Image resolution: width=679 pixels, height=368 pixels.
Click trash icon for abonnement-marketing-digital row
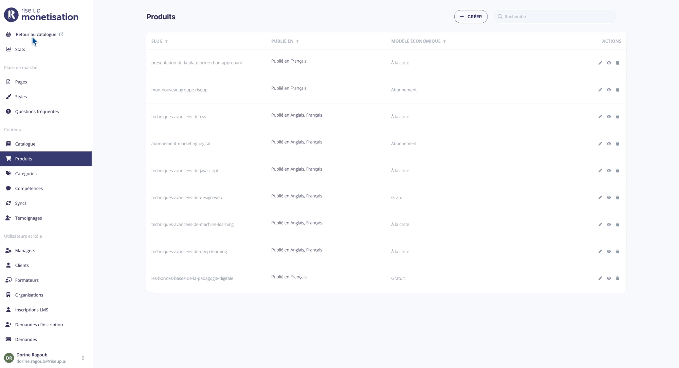(617, 144)
